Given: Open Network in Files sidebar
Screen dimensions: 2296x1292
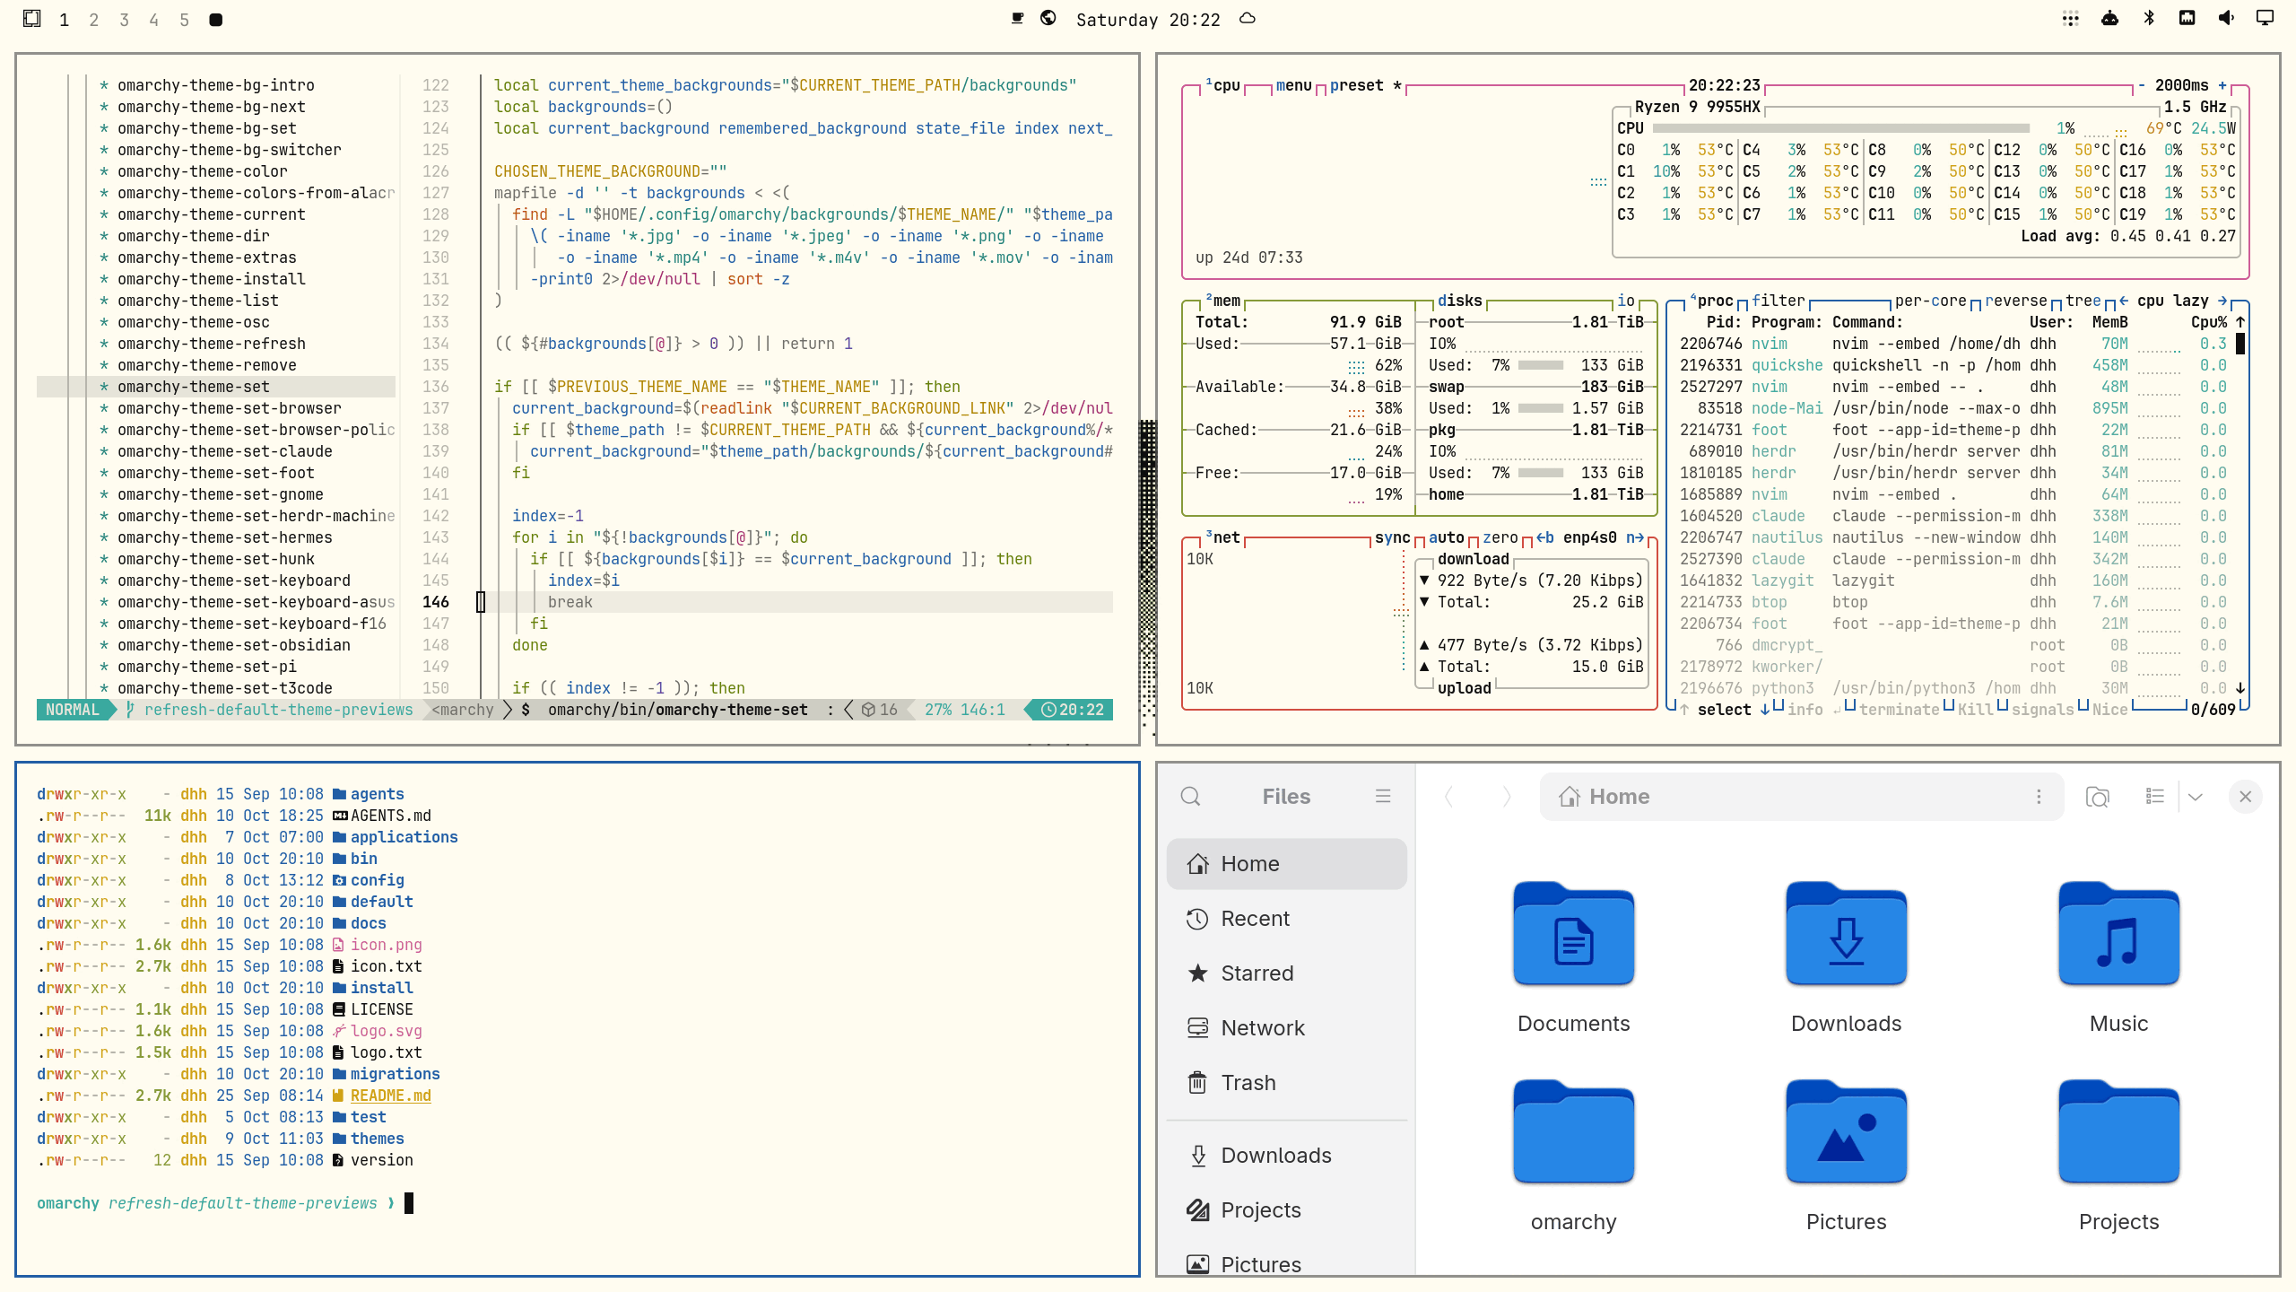Looking at the screenshot, I should pos(1286,1028).
